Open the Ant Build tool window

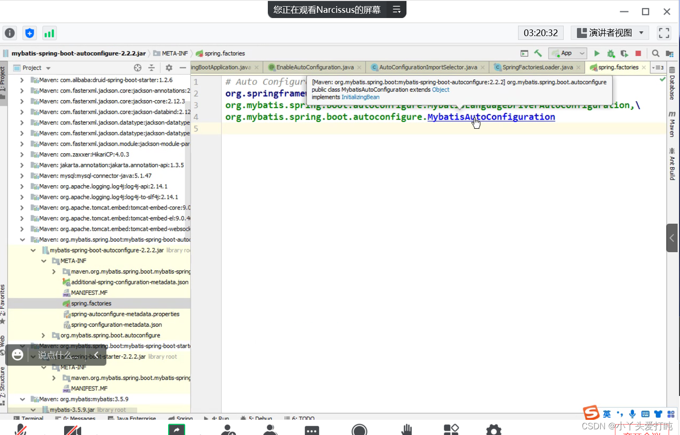tap(672, 164)
